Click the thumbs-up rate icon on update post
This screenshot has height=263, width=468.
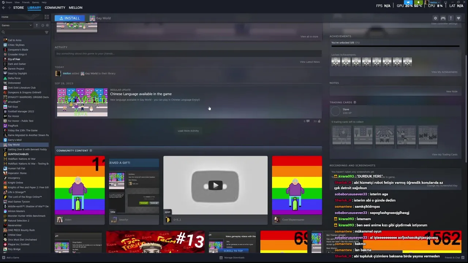(x=319, y=121)
